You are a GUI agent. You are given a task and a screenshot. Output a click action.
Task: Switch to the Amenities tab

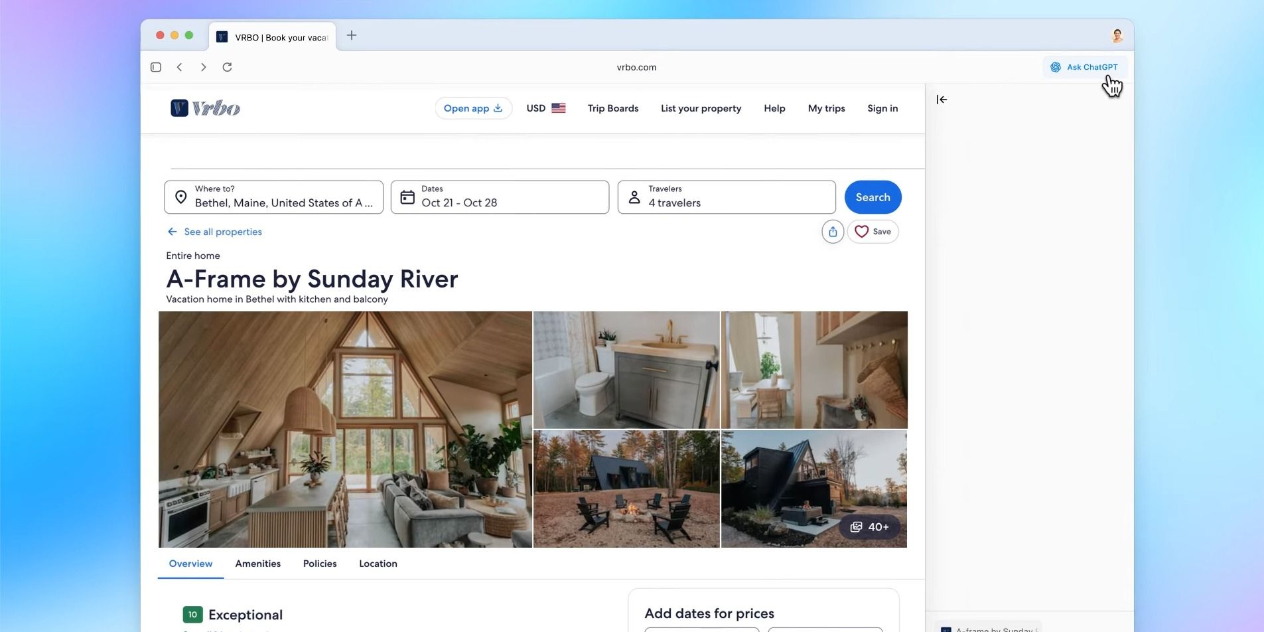257,564
